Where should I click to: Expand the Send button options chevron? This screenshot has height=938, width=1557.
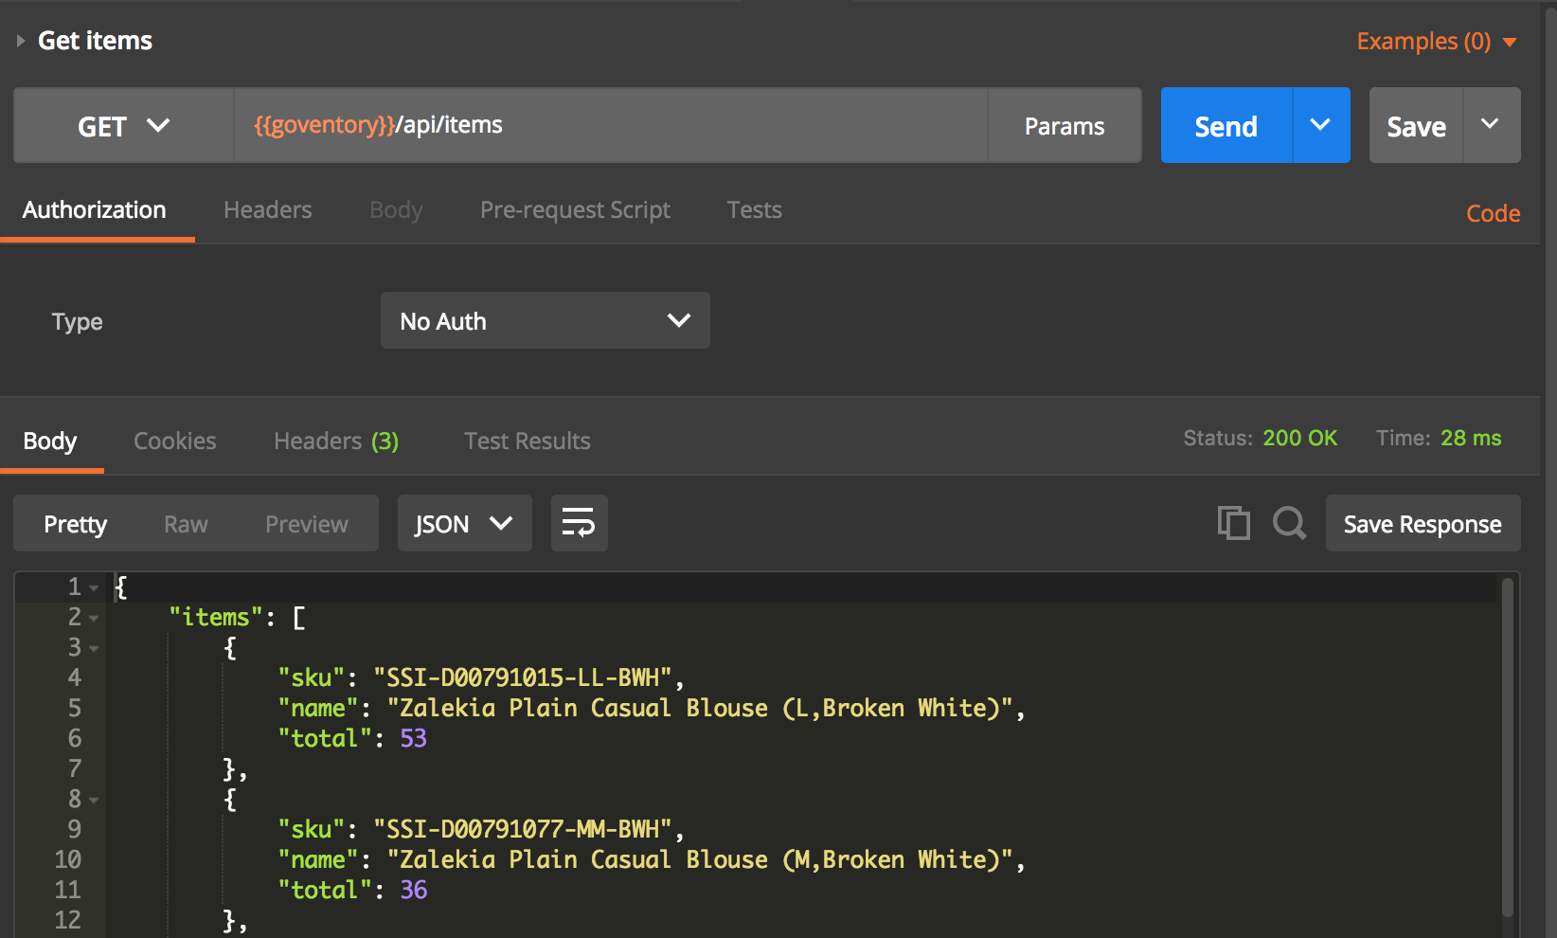coord(1320,124)
